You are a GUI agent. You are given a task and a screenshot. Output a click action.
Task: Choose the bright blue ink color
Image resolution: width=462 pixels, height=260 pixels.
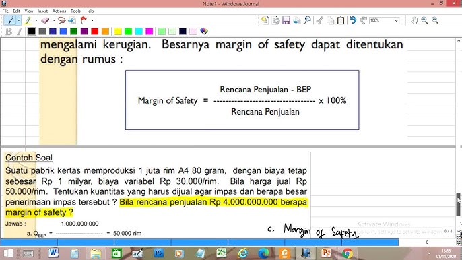tap(63, 31)
